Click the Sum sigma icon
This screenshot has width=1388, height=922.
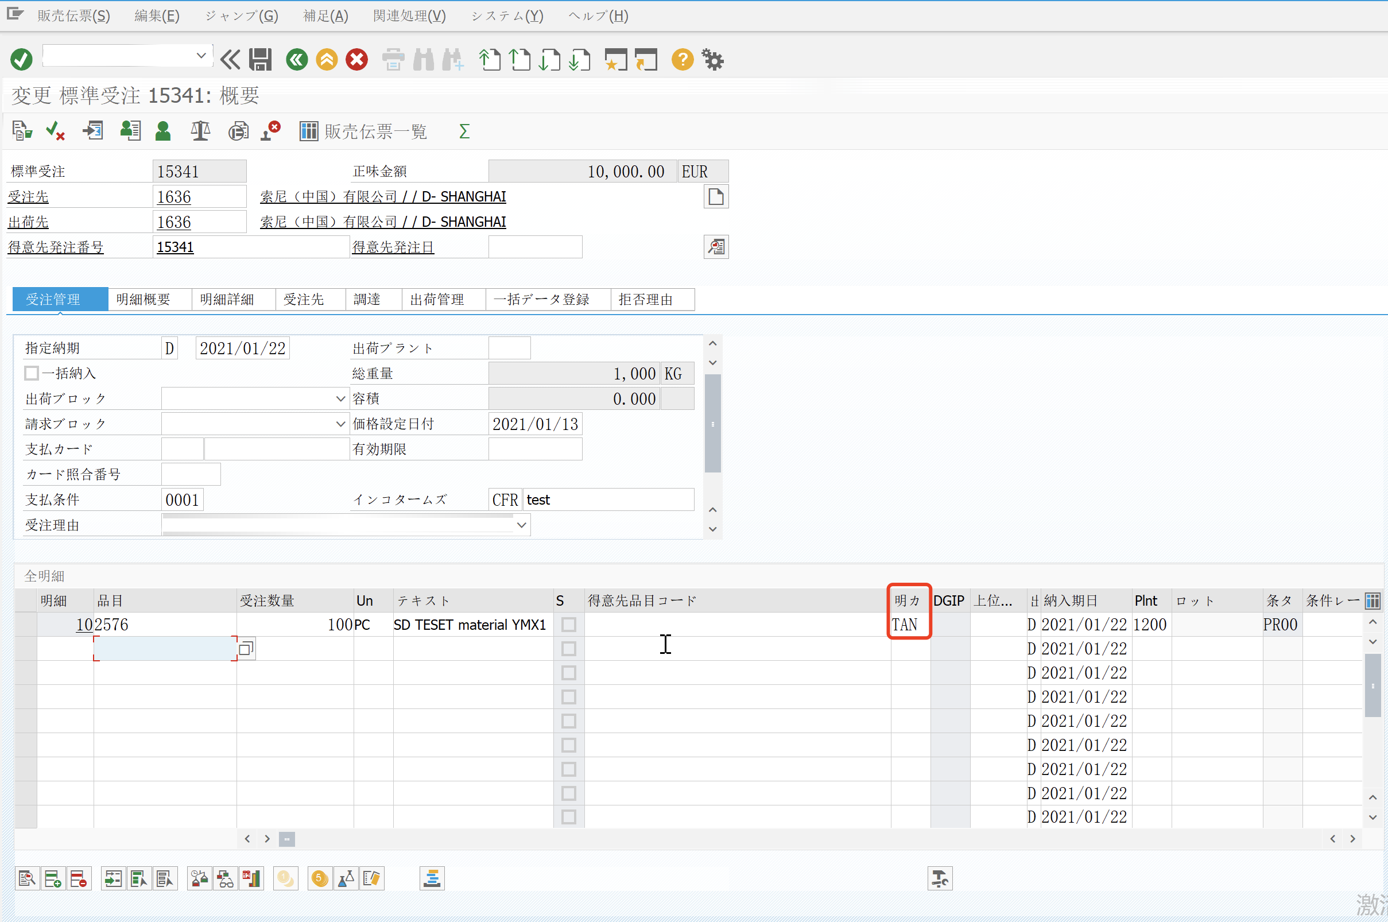point(464,131)
